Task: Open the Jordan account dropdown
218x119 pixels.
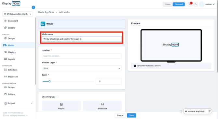Action: click(210, 4)
